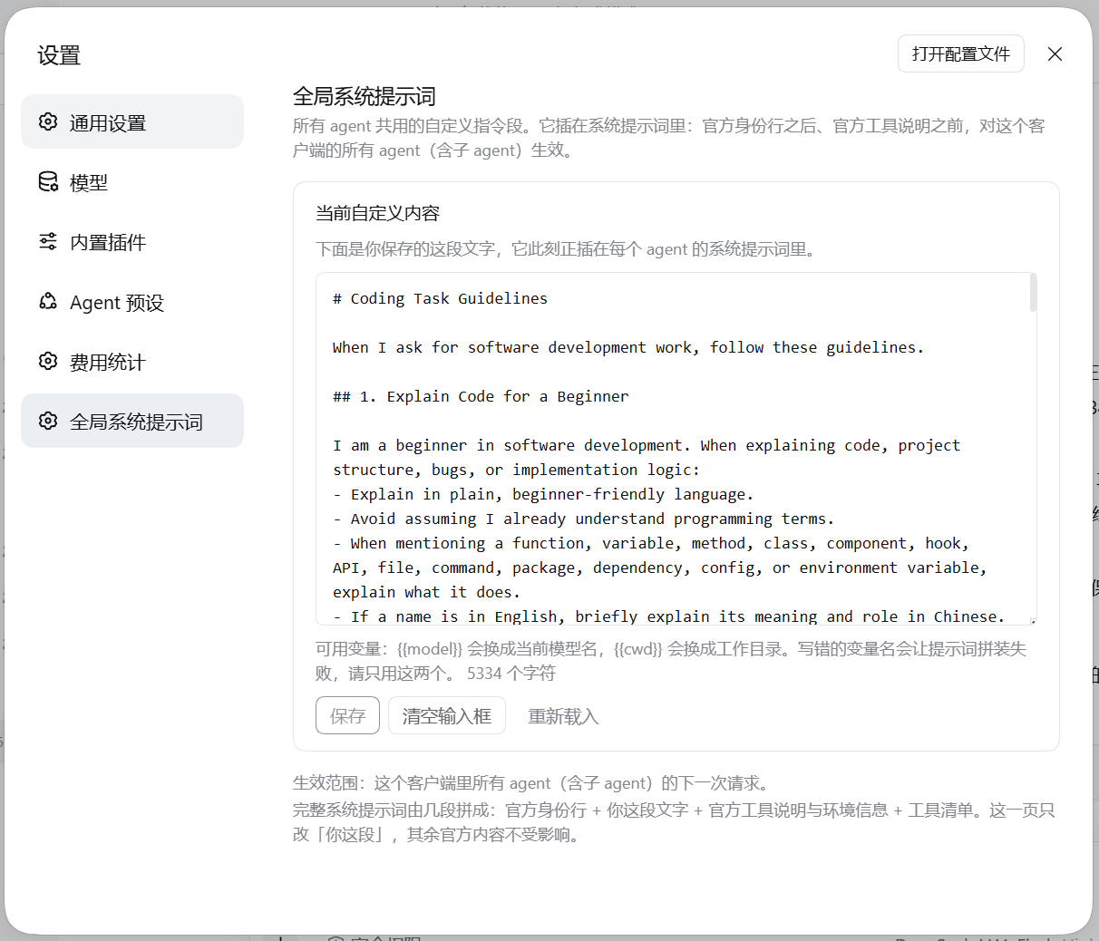Viewport: 1099px width, 941px height.
Task: Click the 可用变量 hint mentioning {{model}}
Action: coord(671,661)
